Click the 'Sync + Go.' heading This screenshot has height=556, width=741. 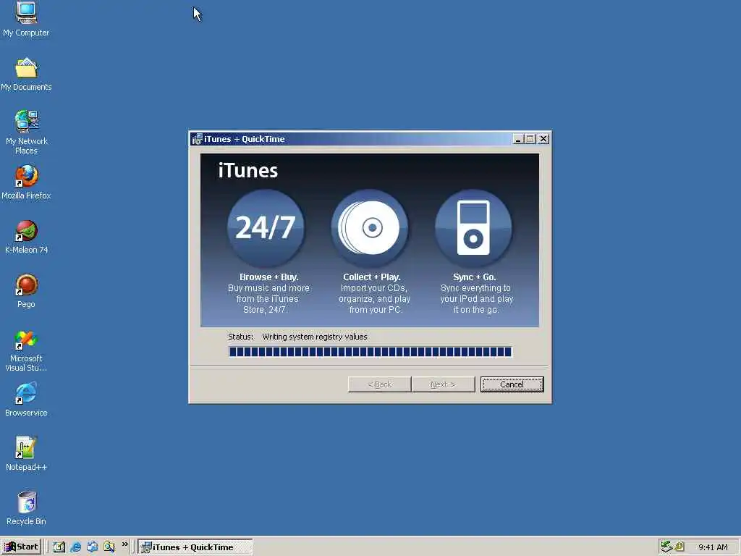(475, 277)
